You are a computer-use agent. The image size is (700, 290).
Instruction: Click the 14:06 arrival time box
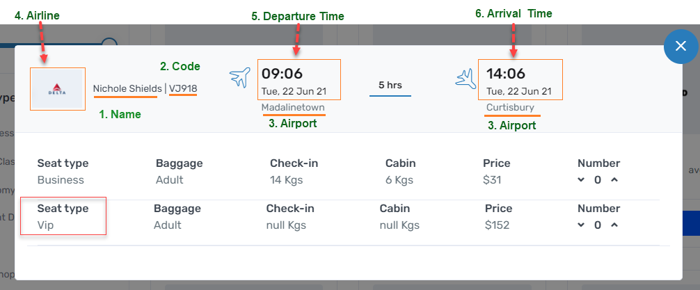520,79
